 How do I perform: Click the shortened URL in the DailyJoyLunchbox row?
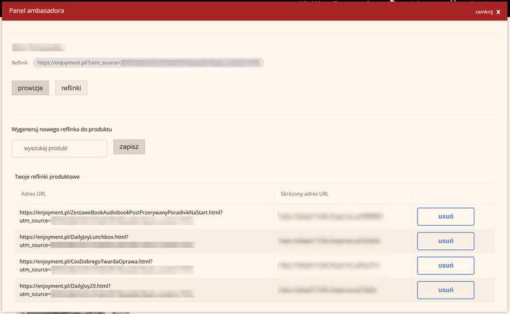(329, 241)
